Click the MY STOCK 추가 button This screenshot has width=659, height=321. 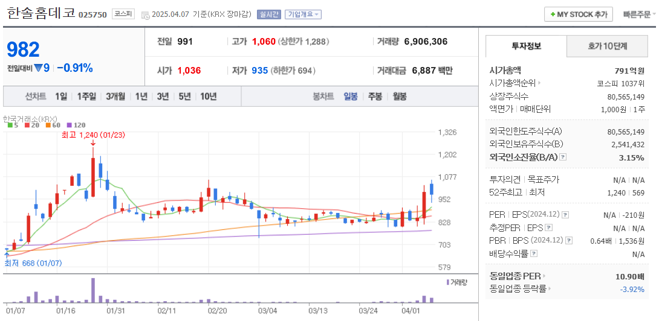point(579,14)
